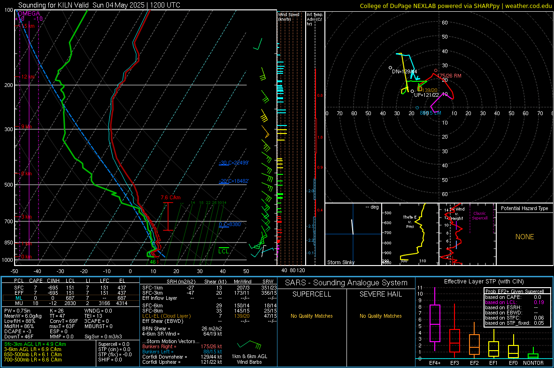Click the green wind barb above '1km & 6km AGL'
Screen dimensions: 554x368
[249, 345]
